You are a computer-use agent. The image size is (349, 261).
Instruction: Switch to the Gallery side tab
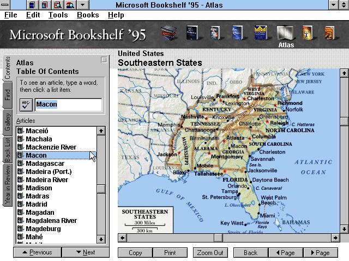coord(7,122)
